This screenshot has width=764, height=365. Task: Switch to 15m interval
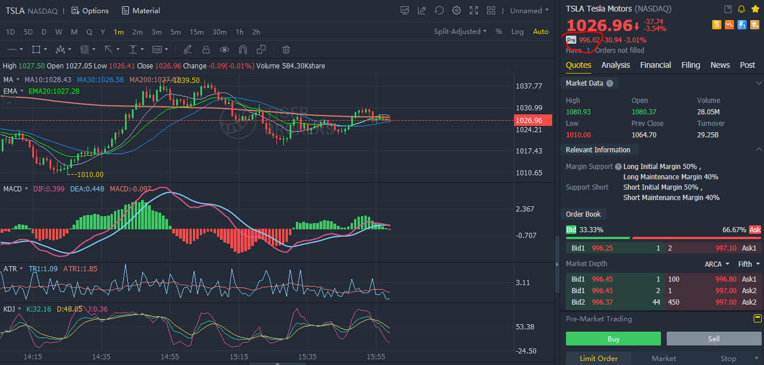pyautogui.click(x=196, y=32)
